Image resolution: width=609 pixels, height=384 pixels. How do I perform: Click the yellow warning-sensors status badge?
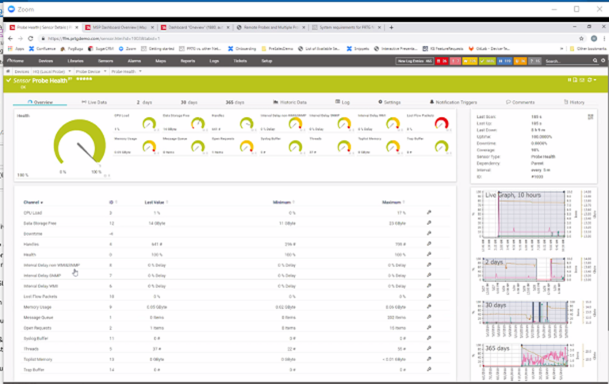[x=469, y=61]
